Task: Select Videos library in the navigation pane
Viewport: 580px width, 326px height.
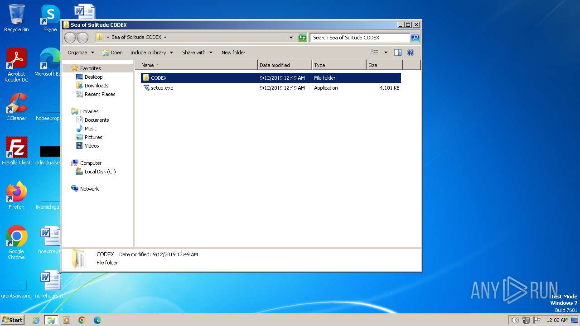Action: (x=92, y=146)
